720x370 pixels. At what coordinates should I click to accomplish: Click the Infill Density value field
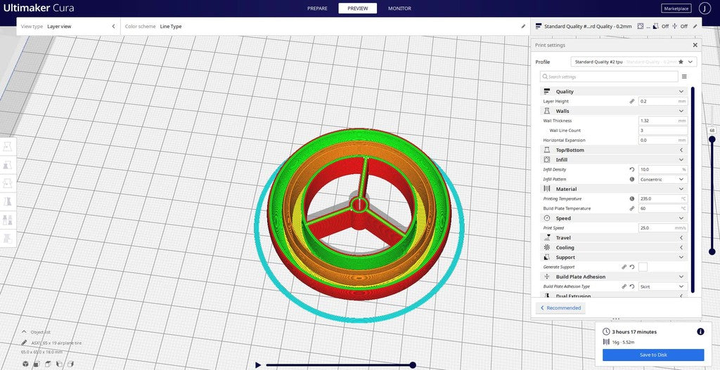(663, 169)
